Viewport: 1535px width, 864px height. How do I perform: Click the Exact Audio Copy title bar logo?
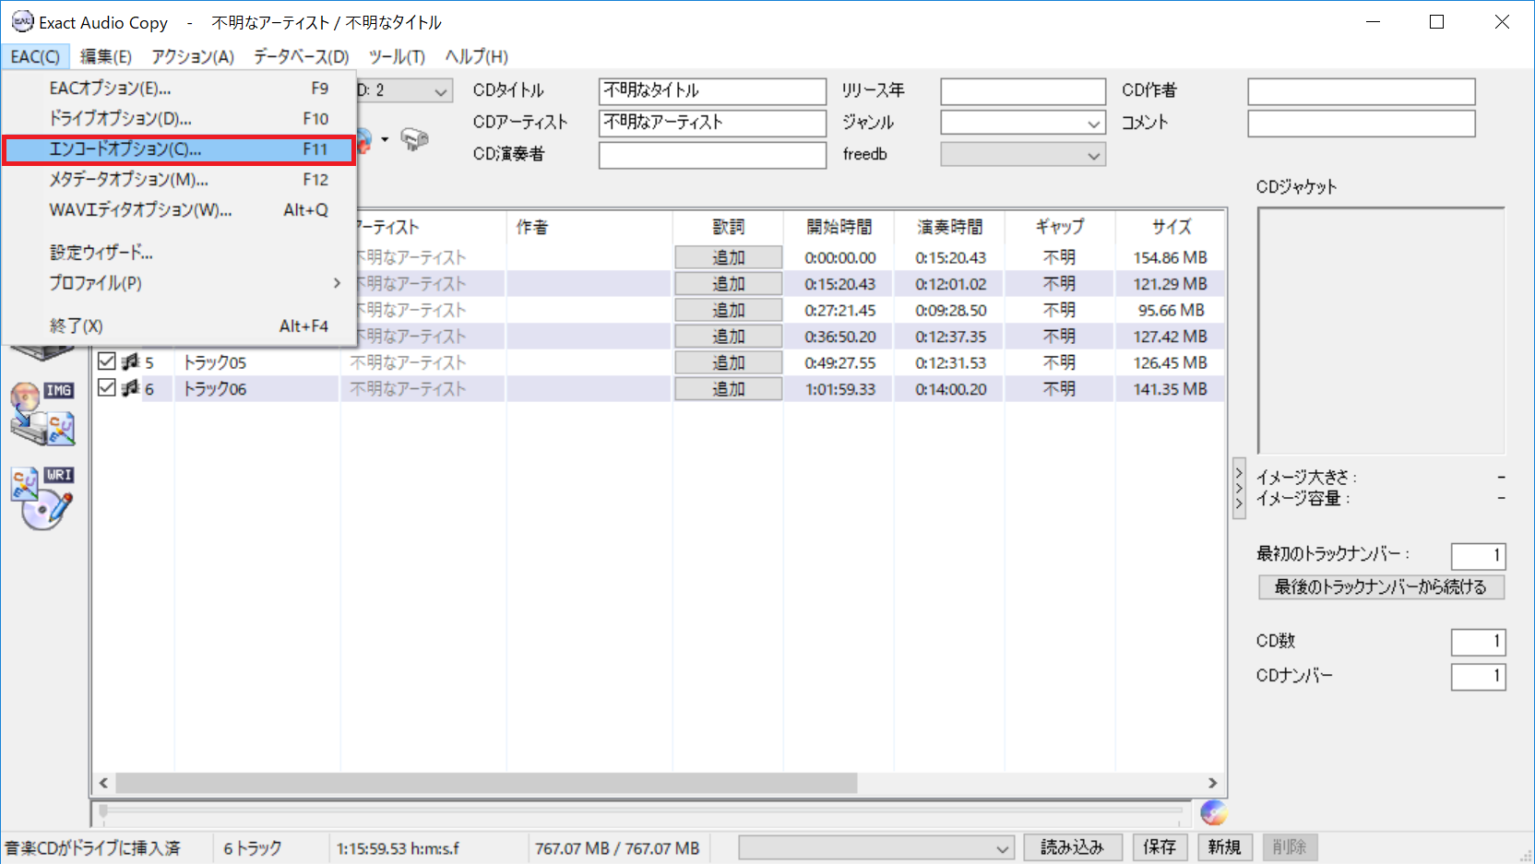[x=22, y=21]
